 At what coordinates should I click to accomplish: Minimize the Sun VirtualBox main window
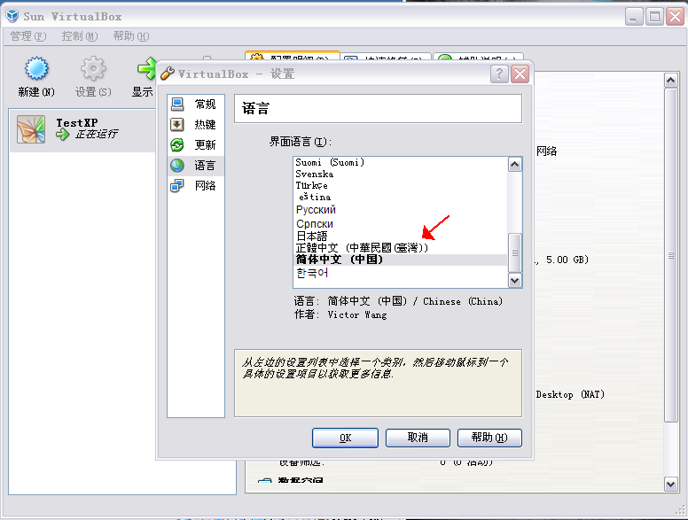click(634, 17)
